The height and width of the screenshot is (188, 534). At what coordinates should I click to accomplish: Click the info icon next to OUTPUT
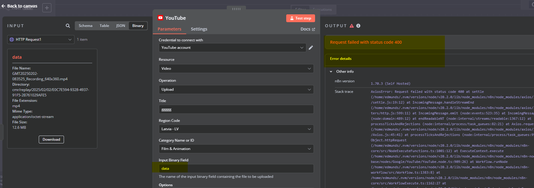[x=358, y=26]
